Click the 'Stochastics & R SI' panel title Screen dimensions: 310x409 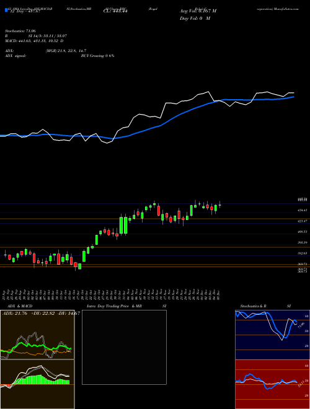(265, 306)
